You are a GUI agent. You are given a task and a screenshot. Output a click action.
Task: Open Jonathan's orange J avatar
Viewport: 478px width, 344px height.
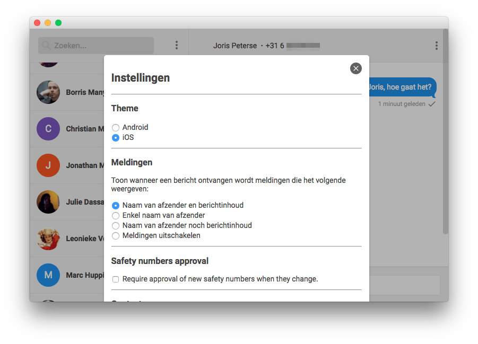pos(48,165)
